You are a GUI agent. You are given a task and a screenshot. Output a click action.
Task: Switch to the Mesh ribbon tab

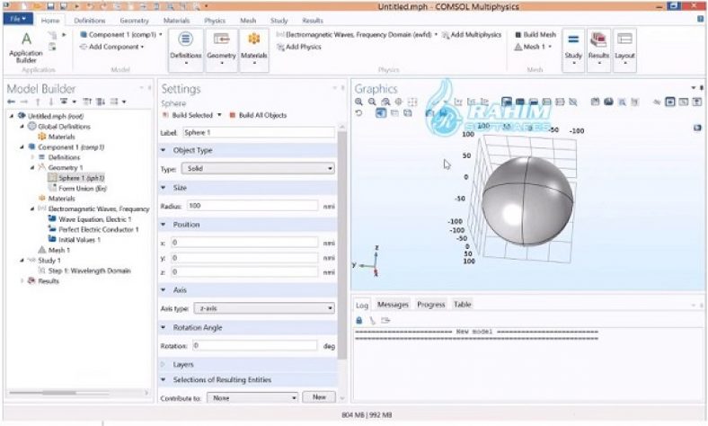pyautogui.click(x=246, y=19)
